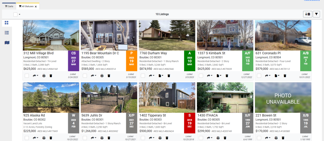Remove 7760 Durham Way with trash icon
Image resolution: width=324 pixels, height=141 pixels.
(169, 76)
